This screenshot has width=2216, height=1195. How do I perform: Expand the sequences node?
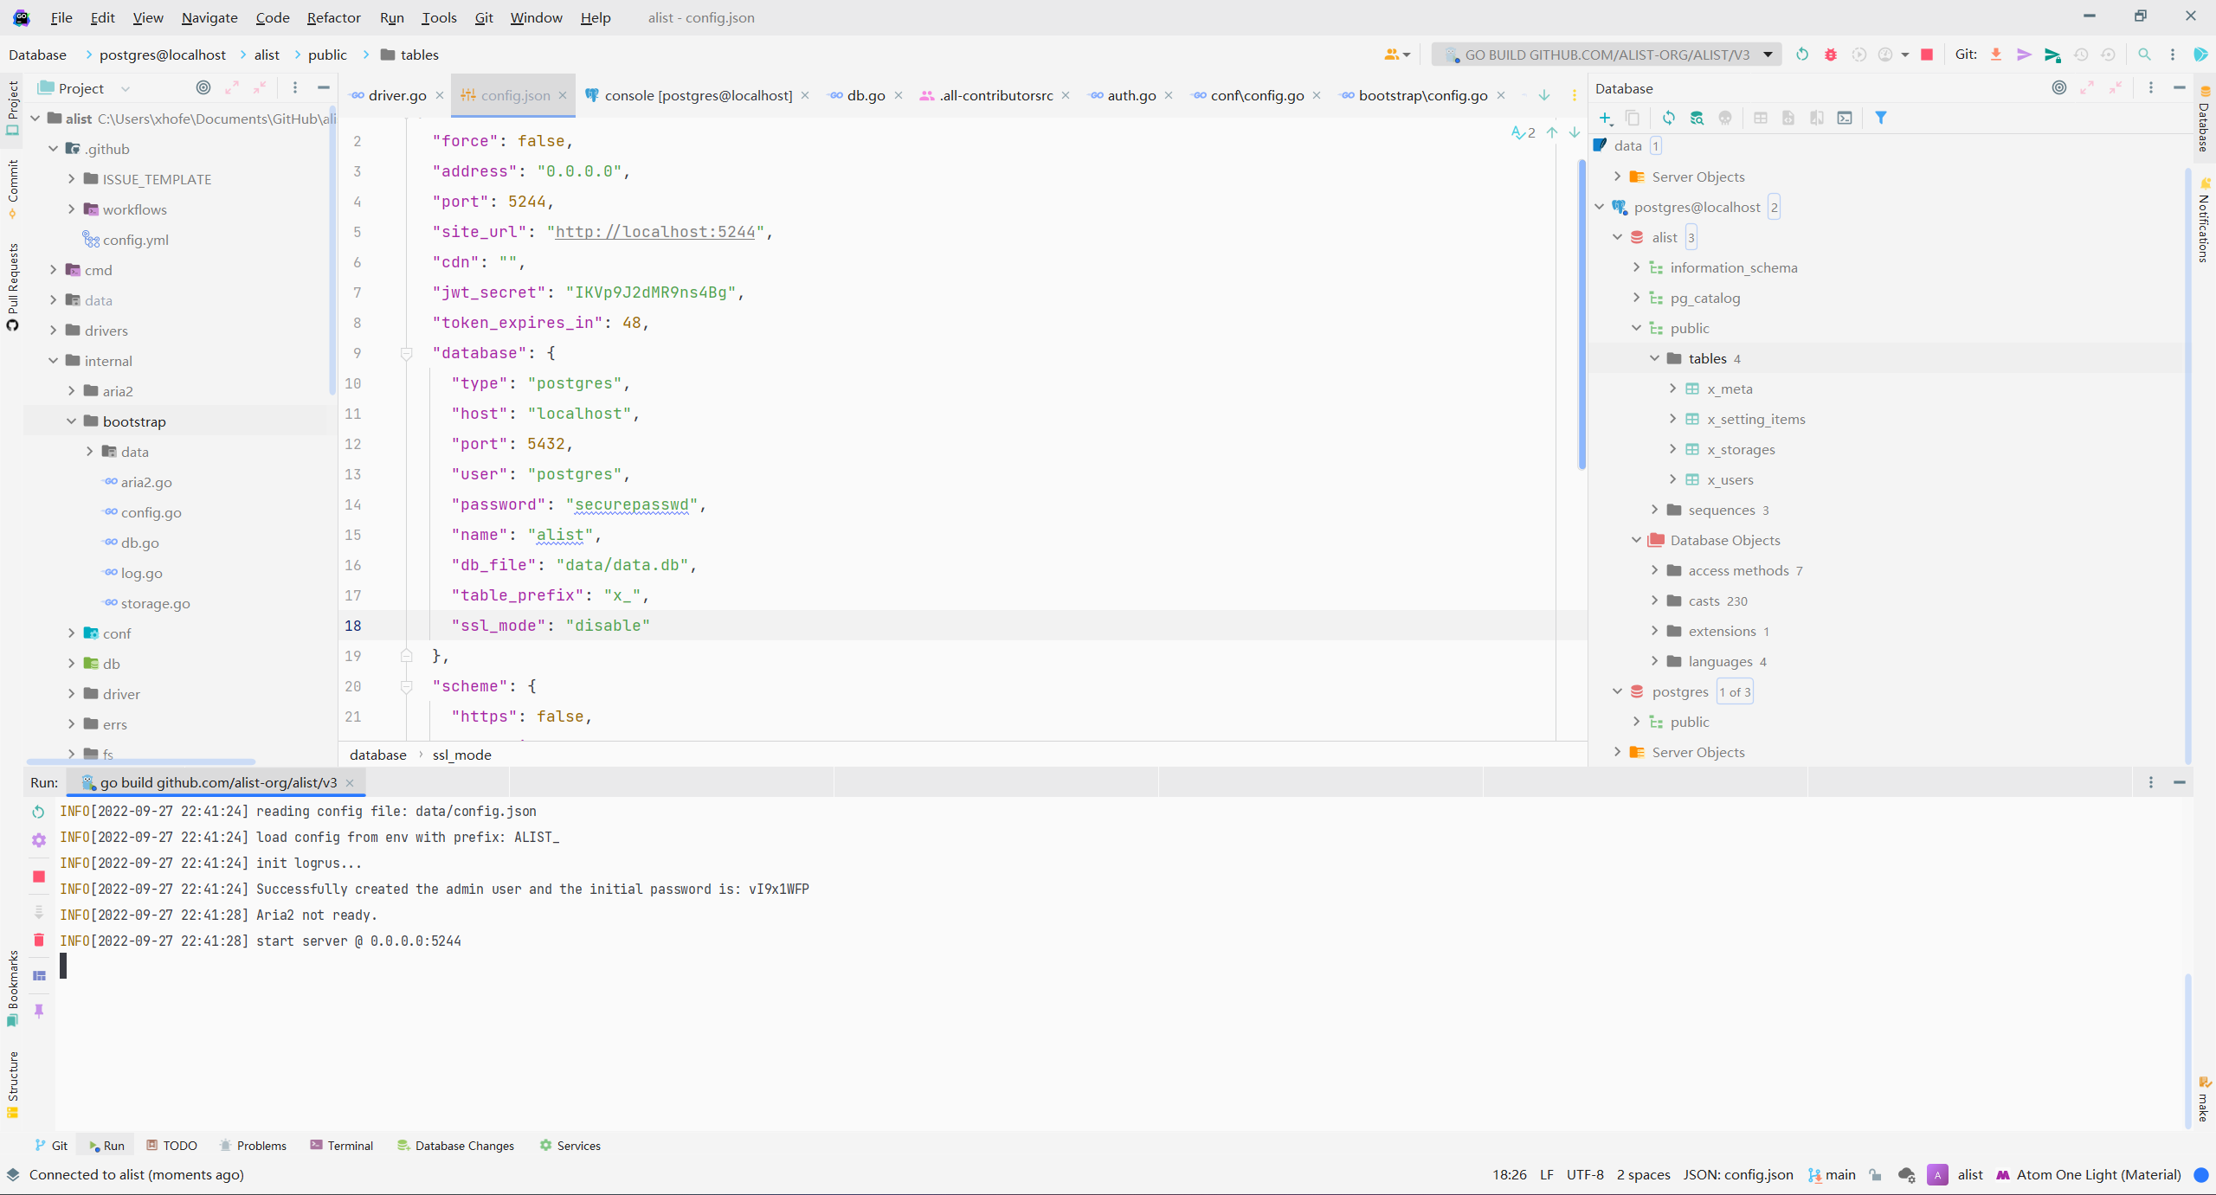point(1655,510)
